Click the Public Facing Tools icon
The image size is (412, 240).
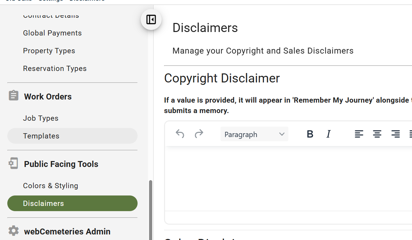click(x=13, y=163)
